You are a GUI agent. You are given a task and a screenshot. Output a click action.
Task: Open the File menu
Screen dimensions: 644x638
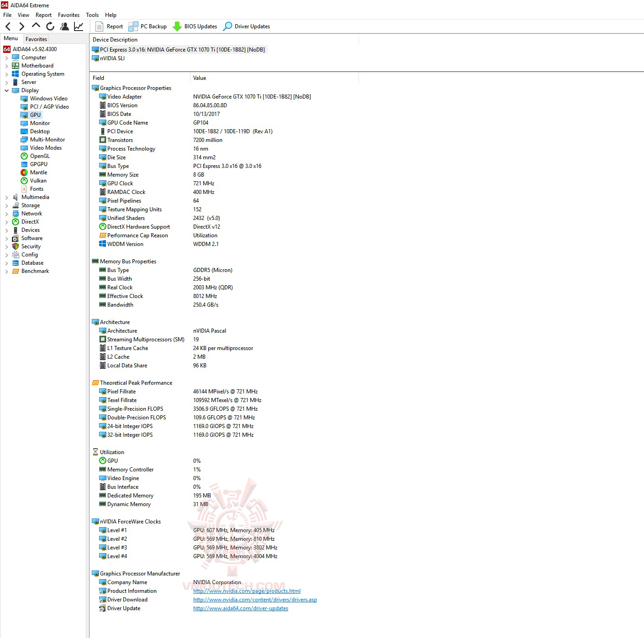[7, 15]
